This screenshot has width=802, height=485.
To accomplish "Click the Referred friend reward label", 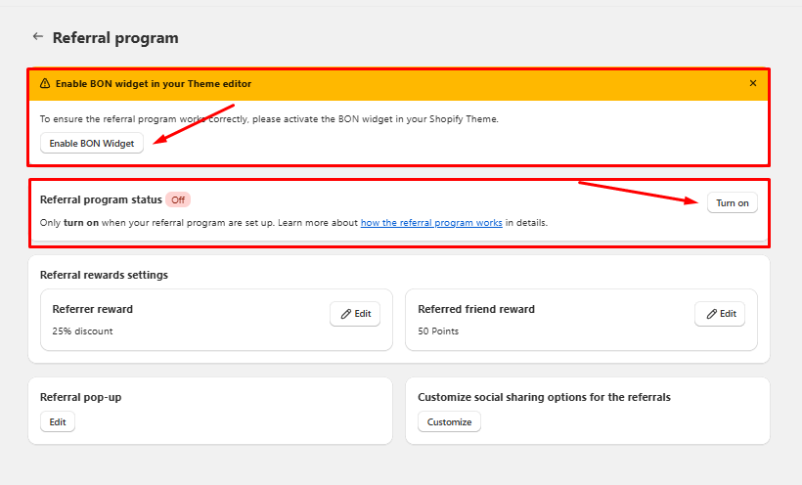I will pos(476,309).
